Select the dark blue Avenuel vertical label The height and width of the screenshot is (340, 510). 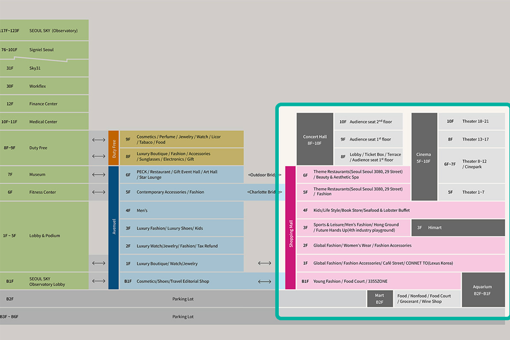point(113,228)
